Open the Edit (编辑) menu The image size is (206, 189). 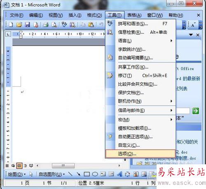36,15
